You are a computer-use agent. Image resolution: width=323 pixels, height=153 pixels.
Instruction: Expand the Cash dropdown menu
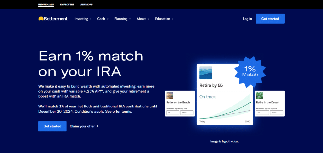[x=103, y=19]
